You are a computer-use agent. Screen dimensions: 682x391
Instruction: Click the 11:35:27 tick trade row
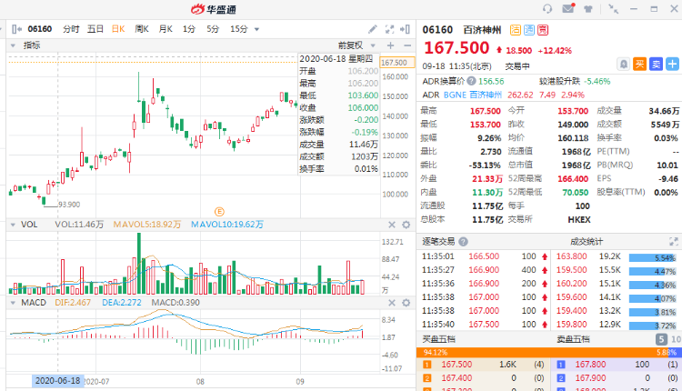[x=484, y=270]
